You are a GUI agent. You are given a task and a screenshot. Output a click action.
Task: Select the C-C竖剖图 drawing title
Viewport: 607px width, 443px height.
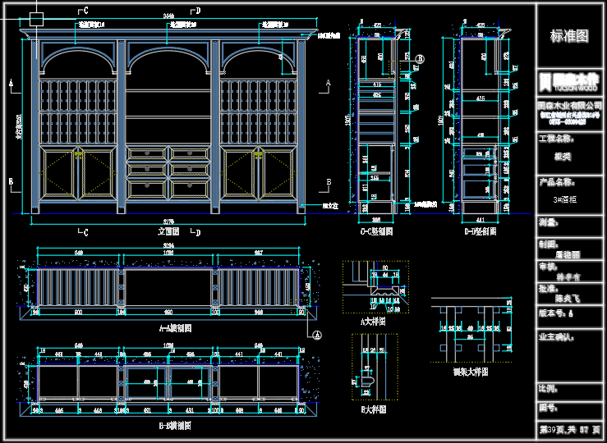(377, 231)
